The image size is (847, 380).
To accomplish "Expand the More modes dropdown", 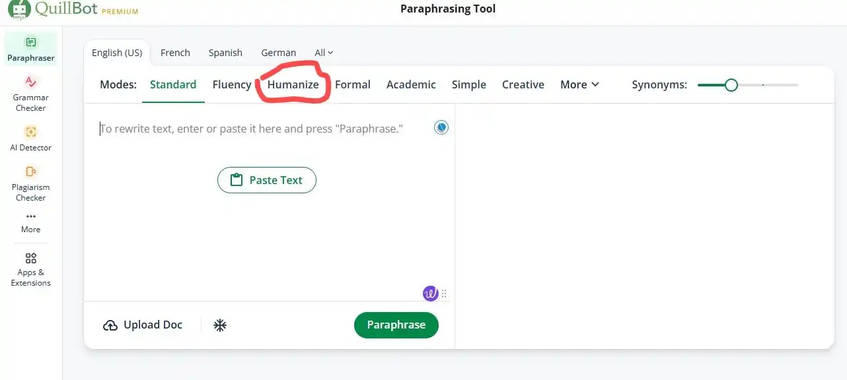I will point(579,84).
